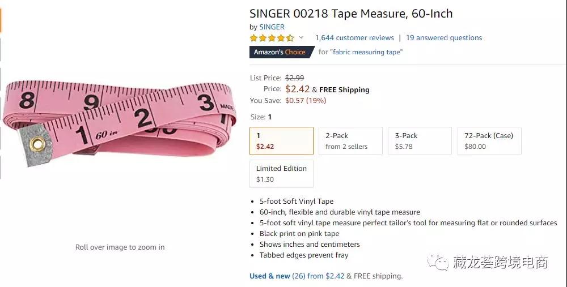
Task: Open the 1,644 customer reviews link
Action: (354, 38)
